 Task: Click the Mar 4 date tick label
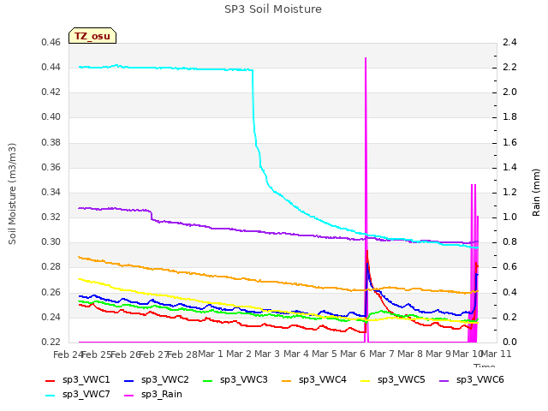point(295,354)
